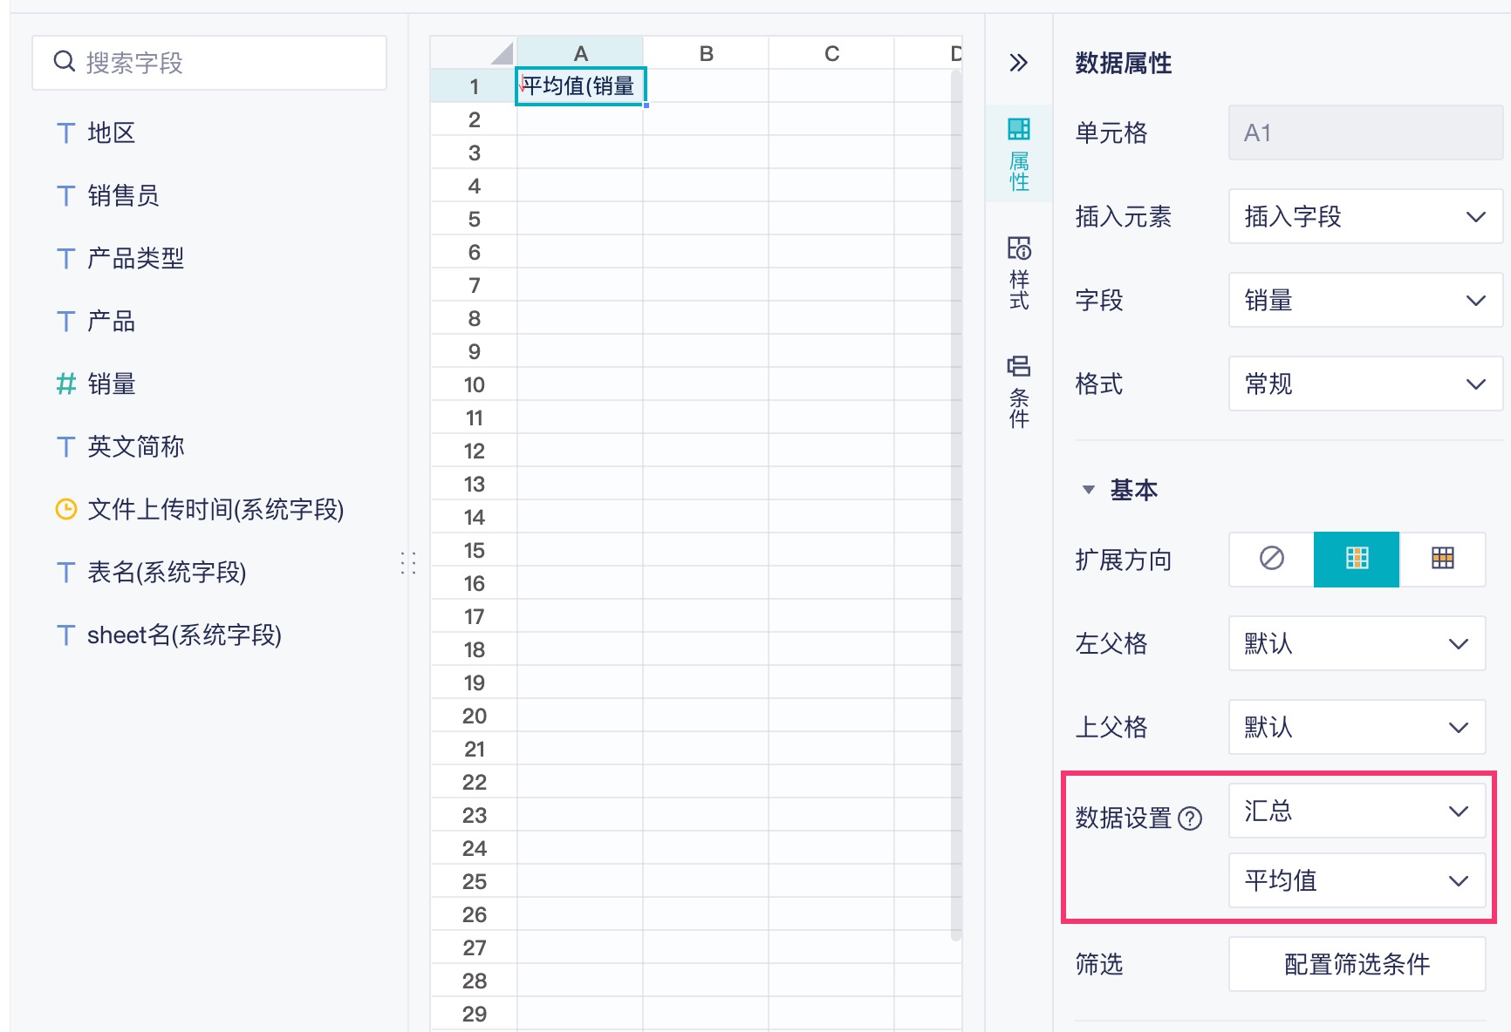The image size is (1511, 1032).
Task: Click the 搜索字段 search box
Action: (x=209, y=63)
